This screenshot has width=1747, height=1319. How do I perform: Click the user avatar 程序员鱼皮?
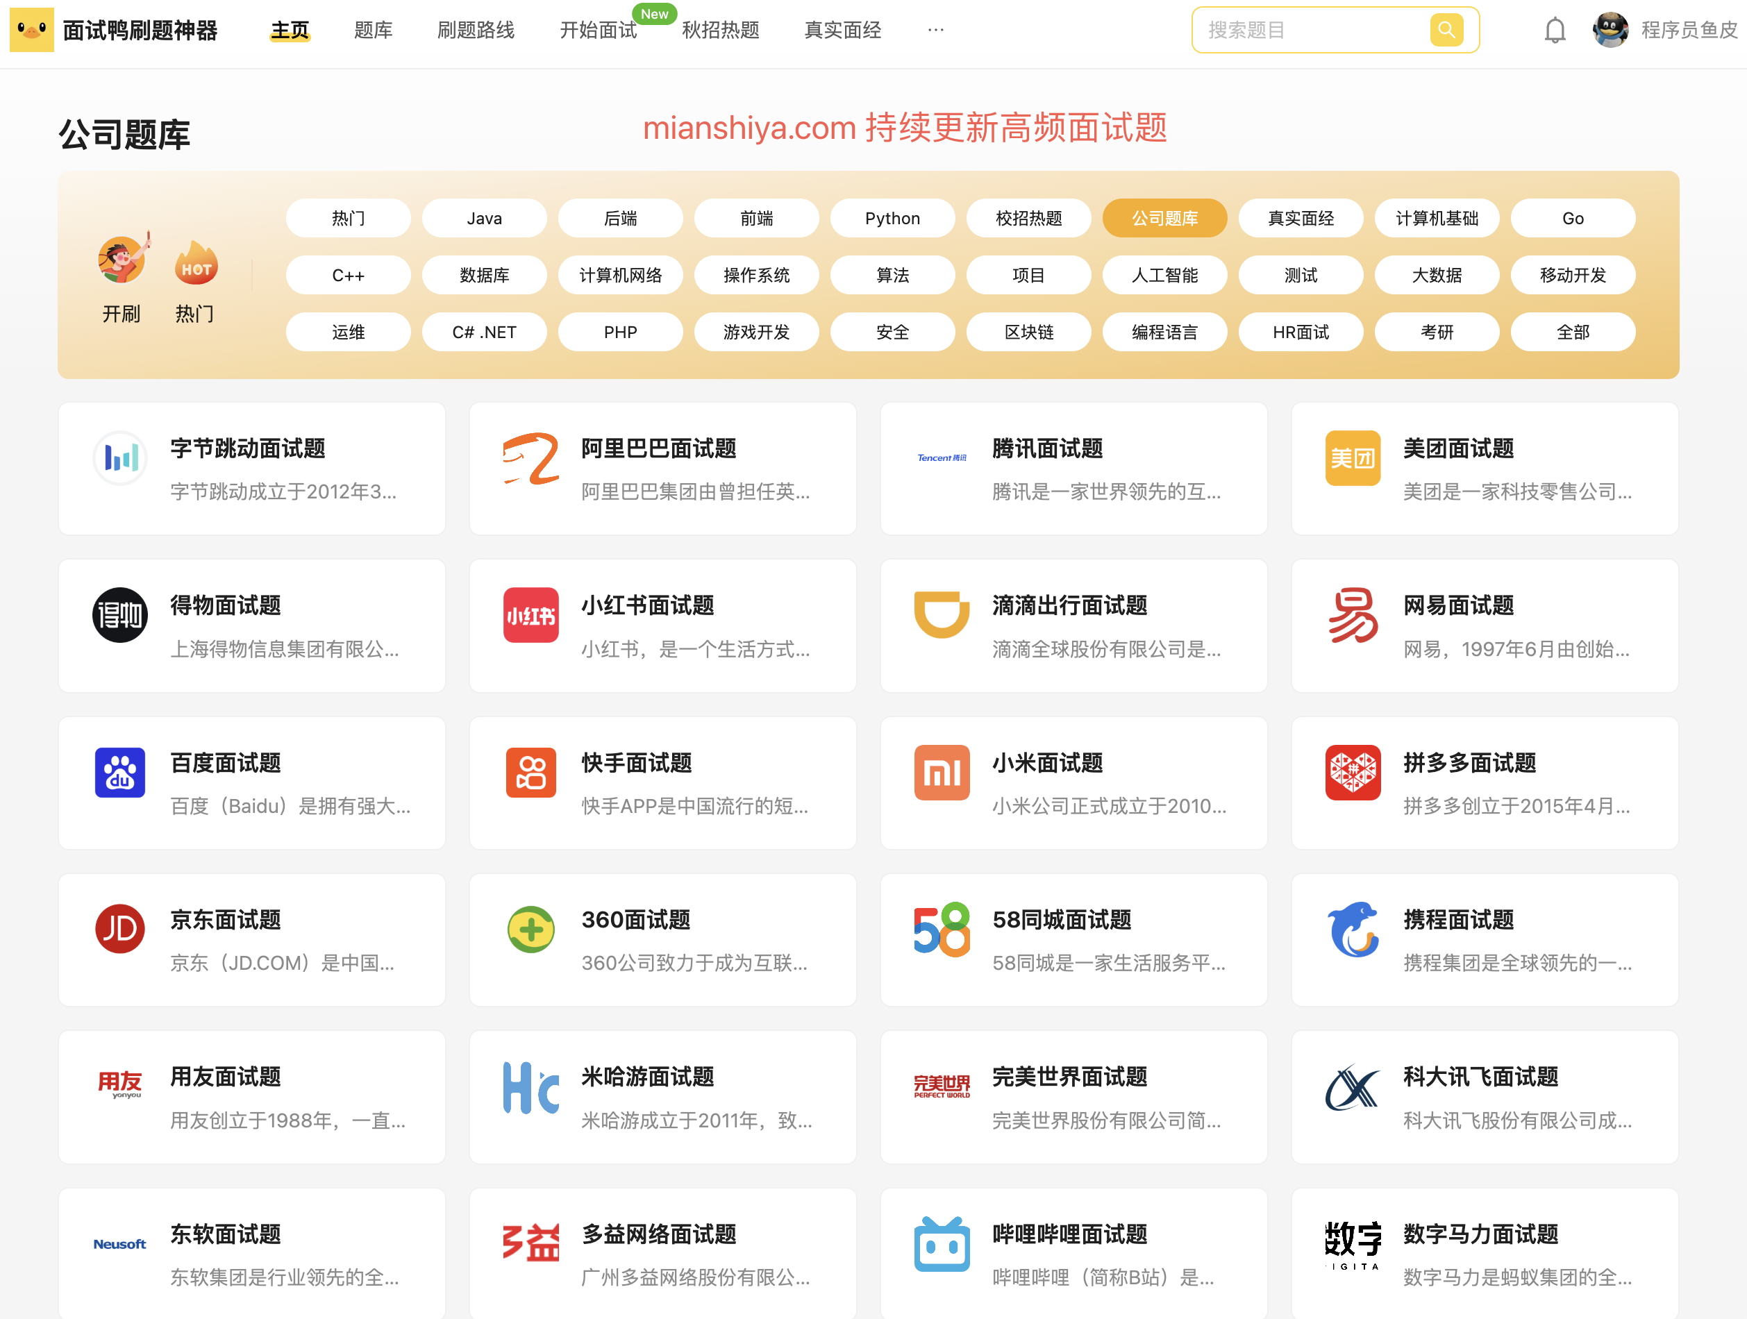(1610, 30)
